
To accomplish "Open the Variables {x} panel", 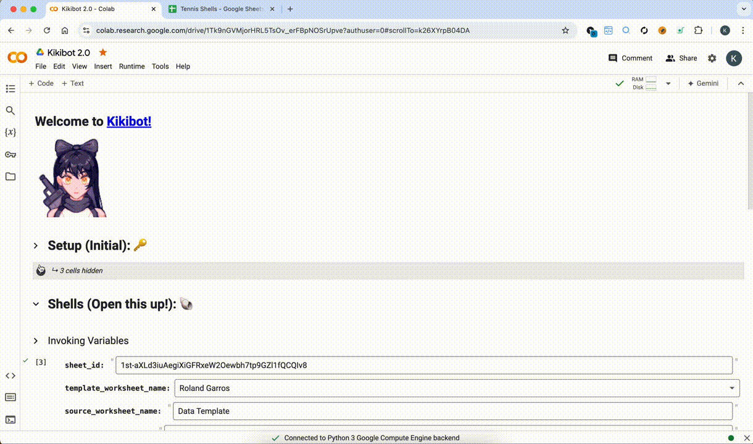I will pos(10,133).
